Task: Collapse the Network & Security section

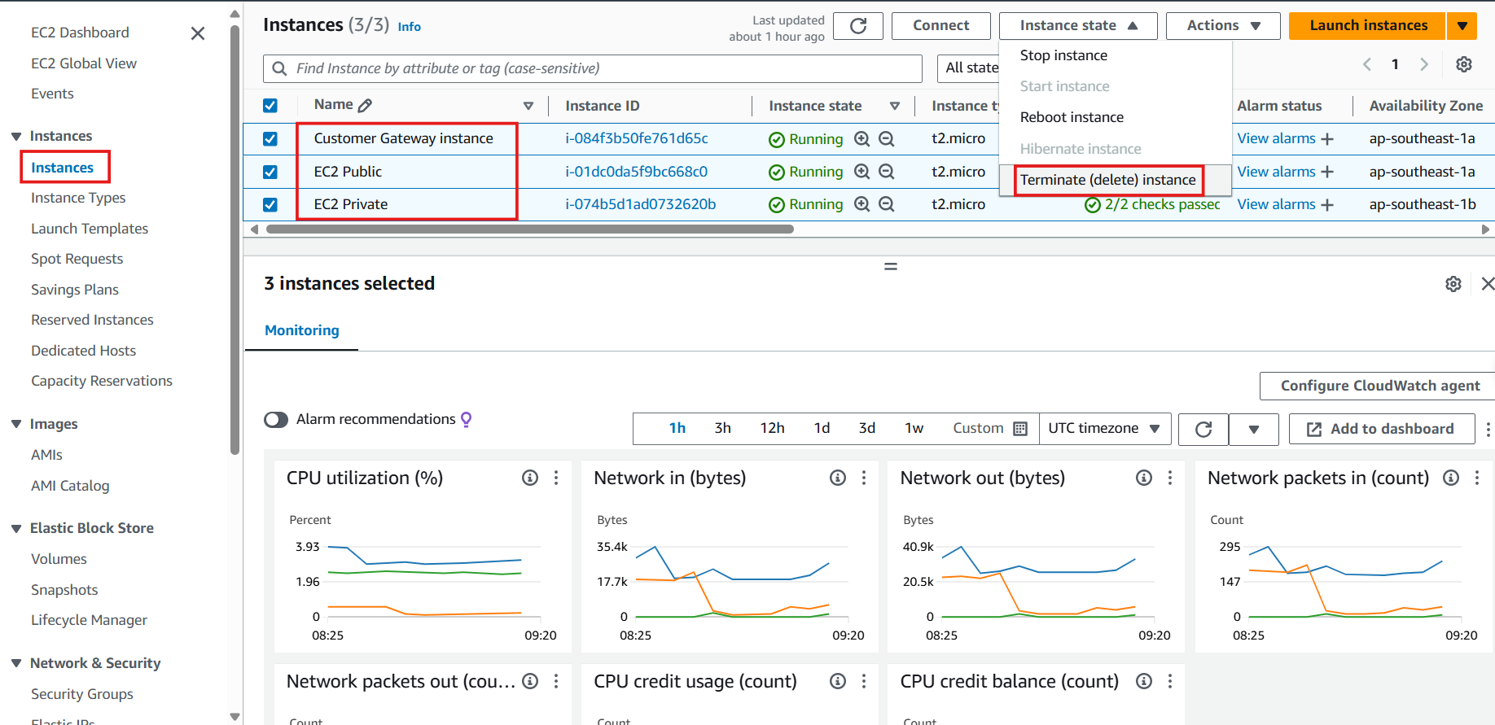Action: [x=16, y=663]
